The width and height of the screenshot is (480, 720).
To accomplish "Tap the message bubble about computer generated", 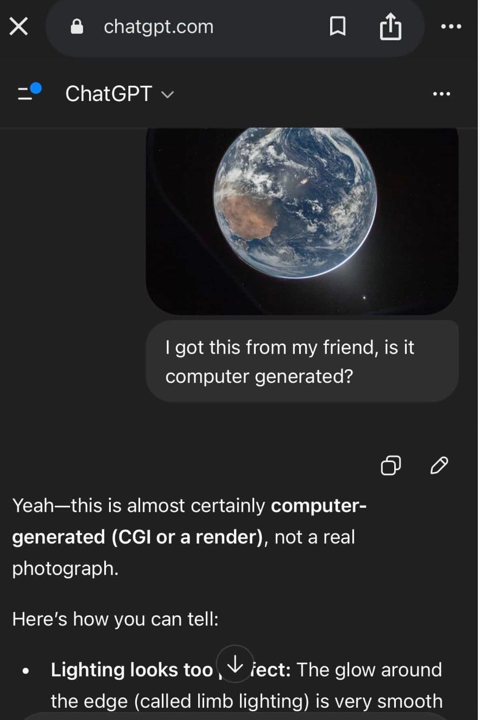I will click(302, 361).
